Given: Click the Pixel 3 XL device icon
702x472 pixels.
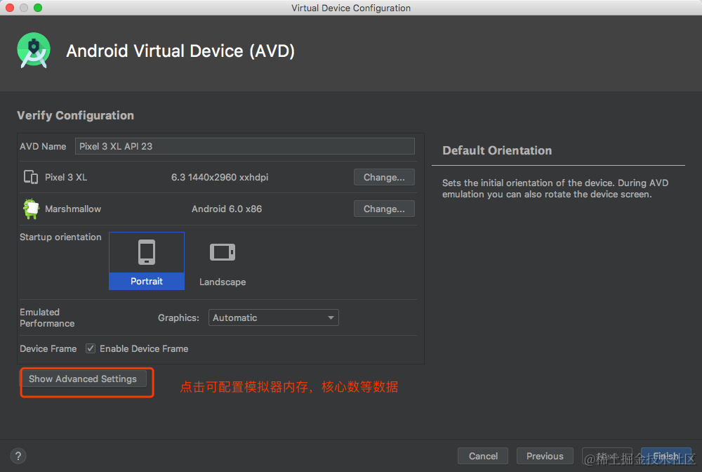Looking at the screenshot, I should [x=31, y=177].
